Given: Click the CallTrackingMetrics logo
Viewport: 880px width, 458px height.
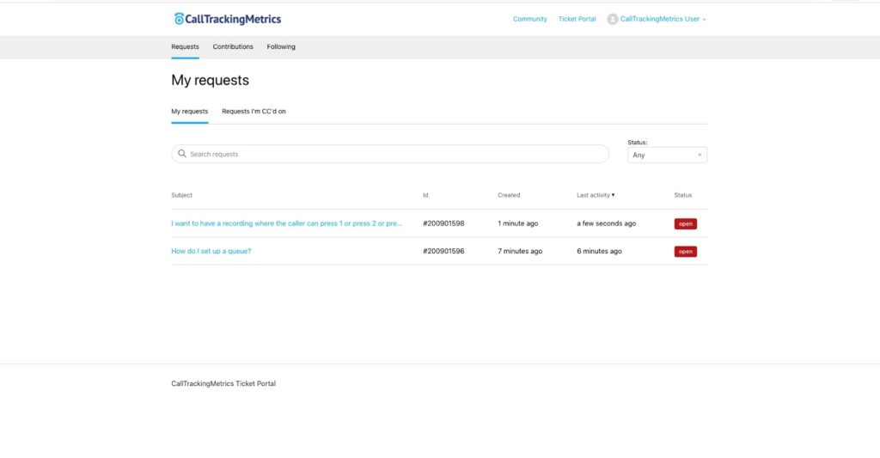Looking at the screenshot, I should pos(227,19).
